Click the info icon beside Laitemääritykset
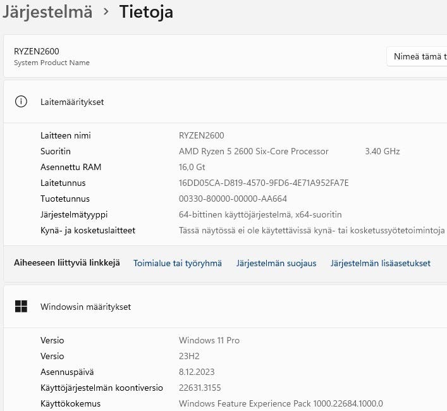The image size is (447, 411). point(21,102)
